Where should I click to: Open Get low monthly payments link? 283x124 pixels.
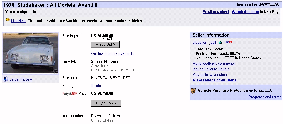(x=113, y=54)
